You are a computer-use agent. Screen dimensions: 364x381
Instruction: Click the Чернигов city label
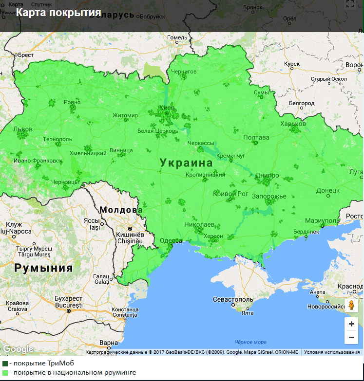pos(184,72)
